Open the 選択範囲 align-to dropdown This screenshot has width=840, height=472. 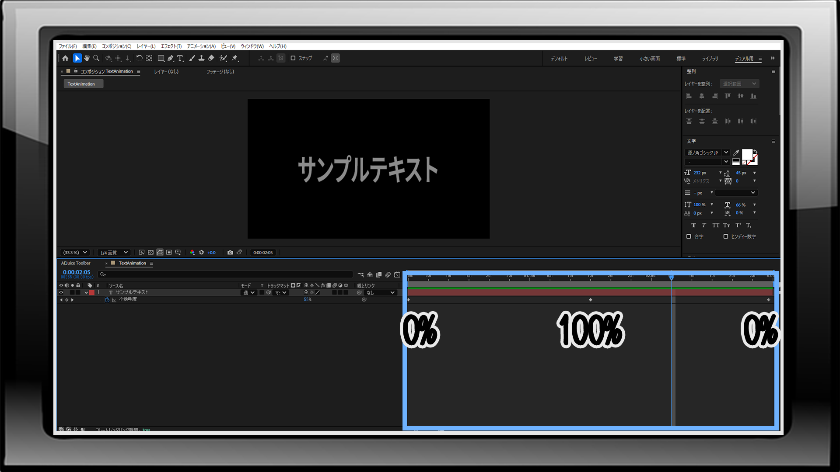[x=739, y=83]
